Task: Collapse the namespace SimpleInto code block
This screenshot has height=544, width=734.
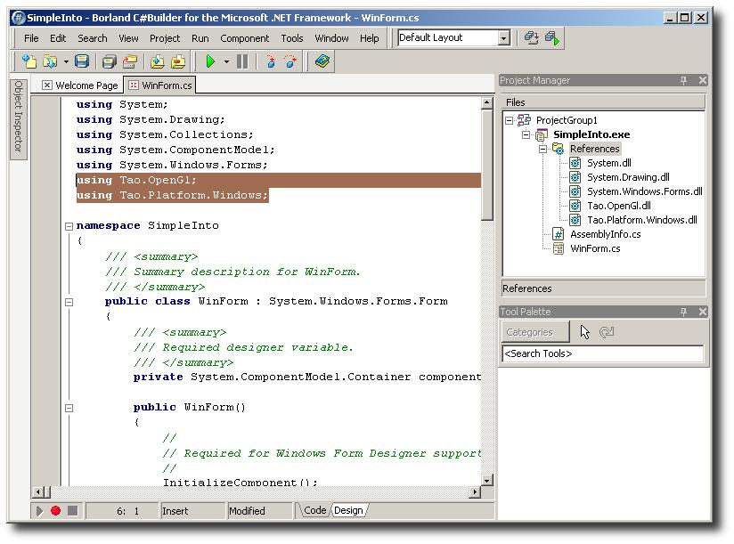Action: coord(69,226)
